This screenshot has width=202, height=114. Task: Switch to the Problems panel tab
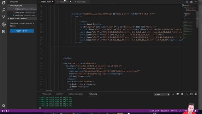(x=46, y=94)
